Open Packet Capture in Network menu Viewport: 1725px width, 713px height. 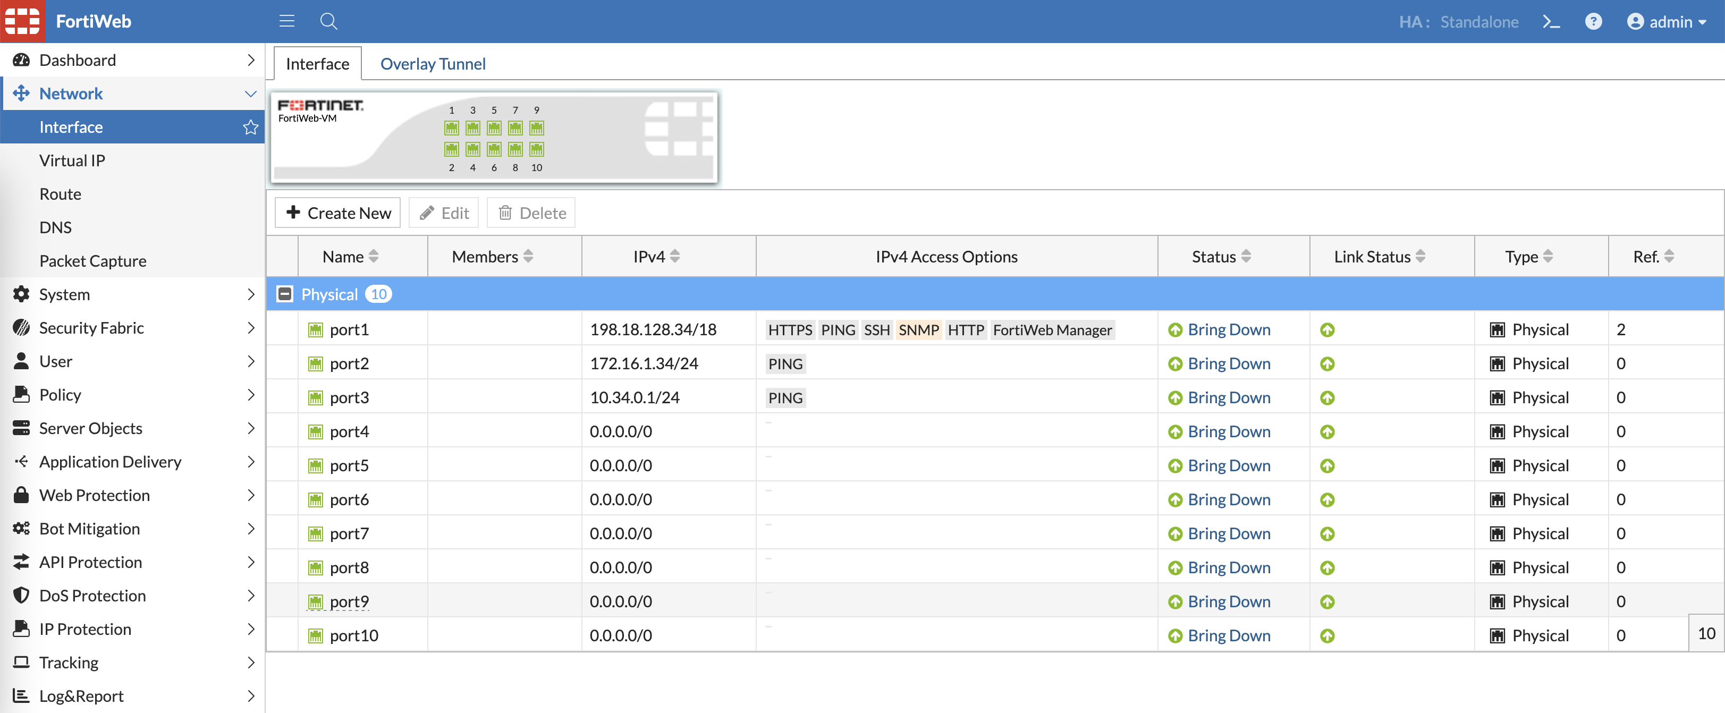pos(92,261)
